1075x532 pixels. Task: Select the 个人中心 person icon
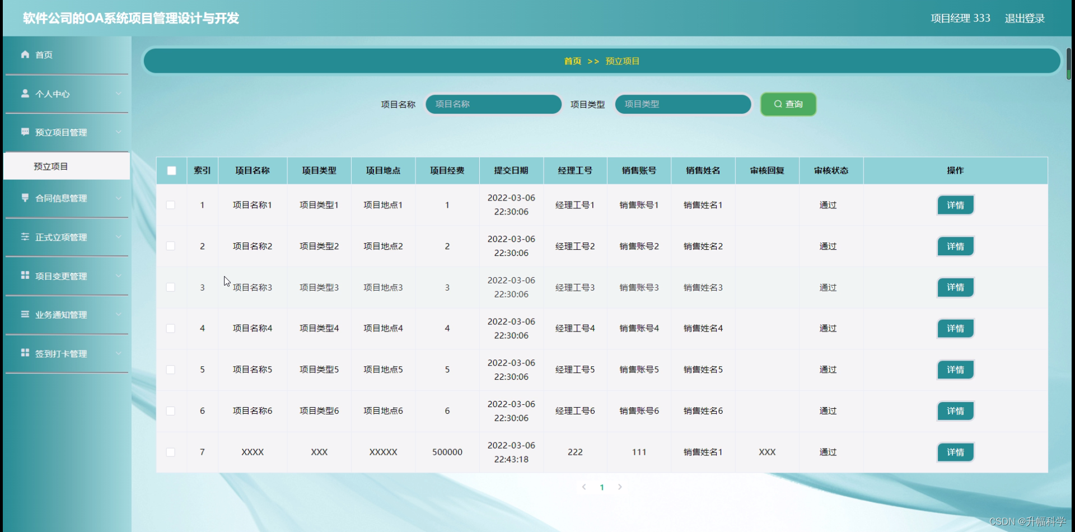(x=25, y=94)
